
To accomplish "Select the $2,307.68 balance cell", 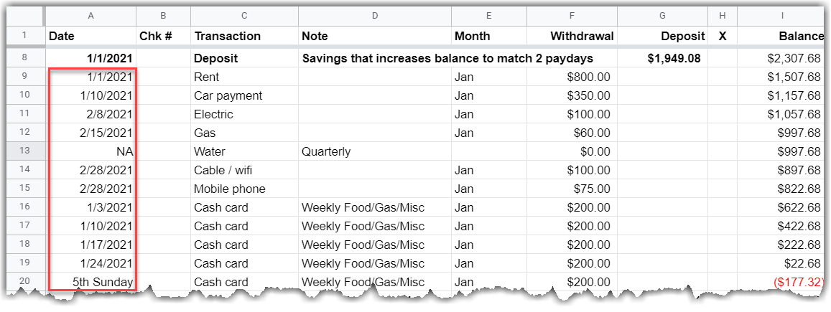I will [781, 58].
